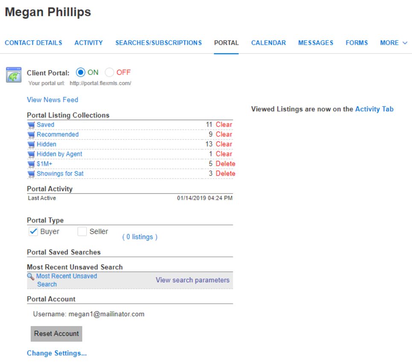412x362 pixels.
Task: Click the Showings for Sat cart icon
Action: click(32, 173)
